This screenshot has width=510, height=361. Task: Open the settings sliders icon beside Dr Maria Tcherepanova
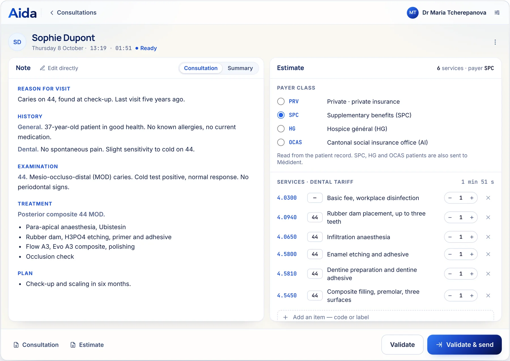[x=497, y=12]
